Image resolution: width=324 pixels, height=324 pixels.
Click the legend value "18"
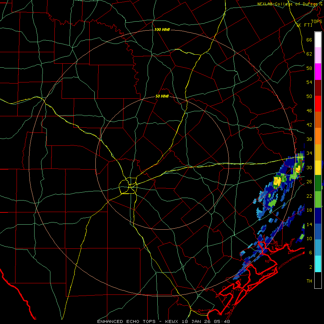pyautogui.click(x=309, y=210)
